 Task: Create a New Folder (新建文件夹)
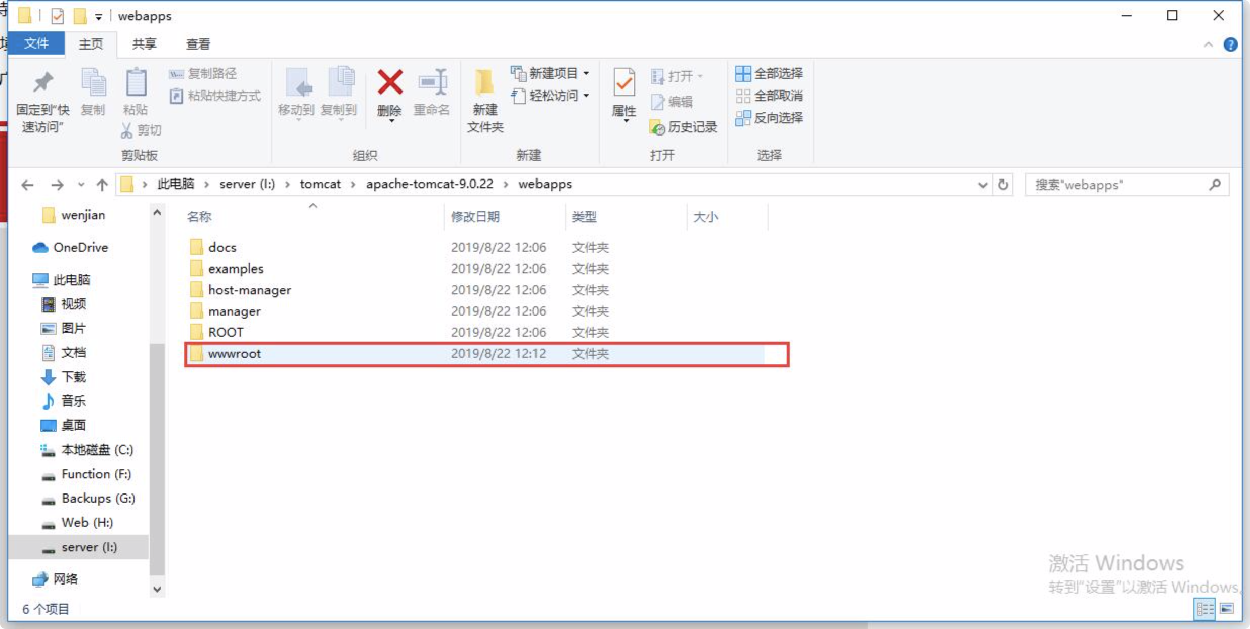click(485, 101)
